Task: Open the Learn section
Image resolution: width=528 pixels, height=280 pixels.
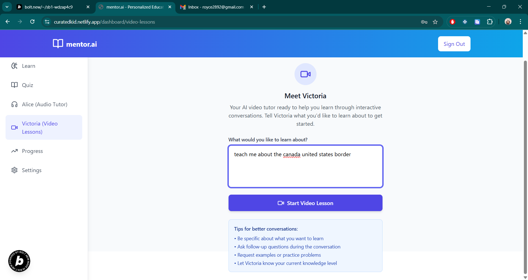Action: [44, 66]
